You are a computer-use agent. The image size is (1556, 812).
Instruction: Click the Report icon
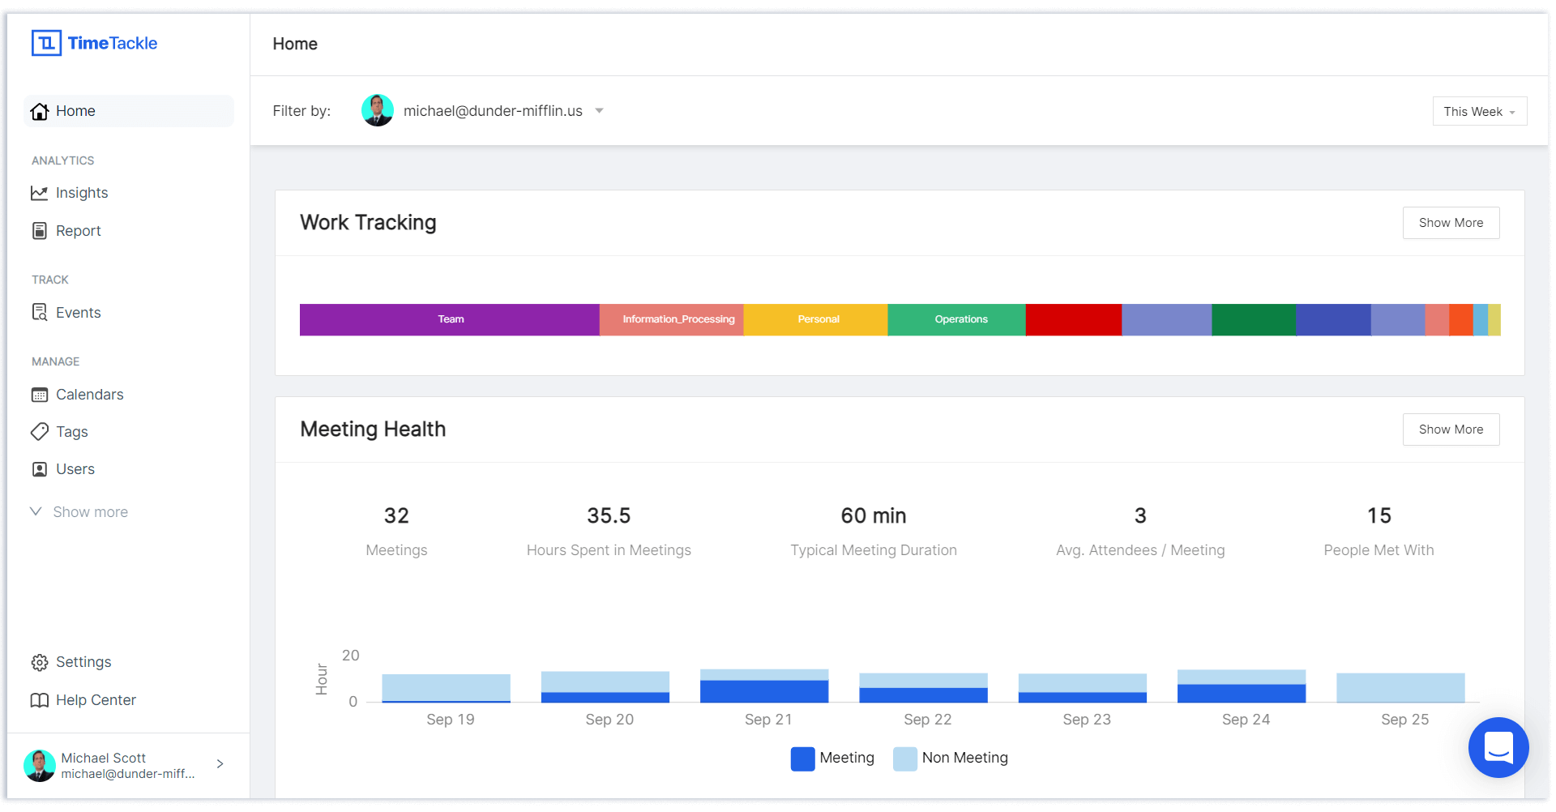(39, 230)
